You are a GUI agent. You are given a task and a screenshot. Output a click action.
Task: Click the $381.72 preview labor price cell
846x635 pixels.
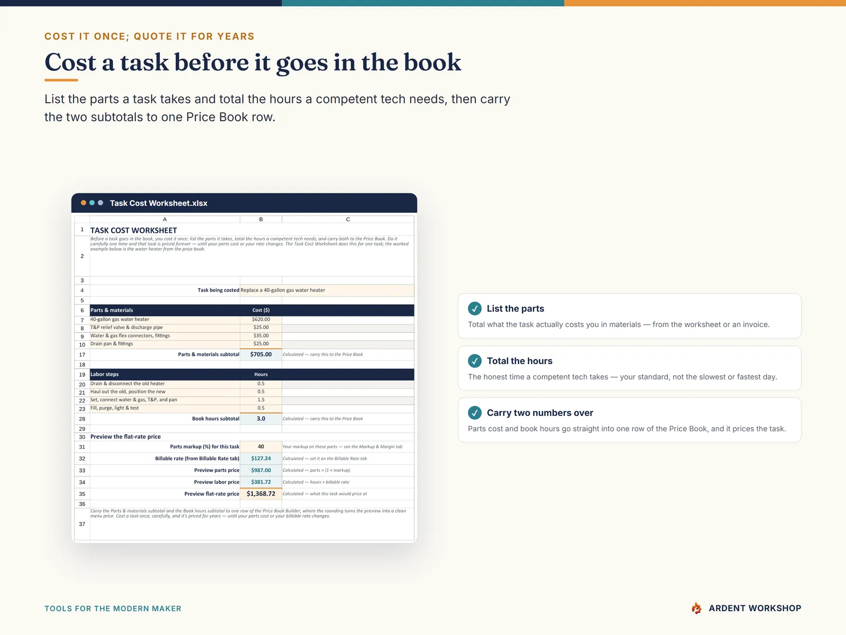click(x=261, y=482)
